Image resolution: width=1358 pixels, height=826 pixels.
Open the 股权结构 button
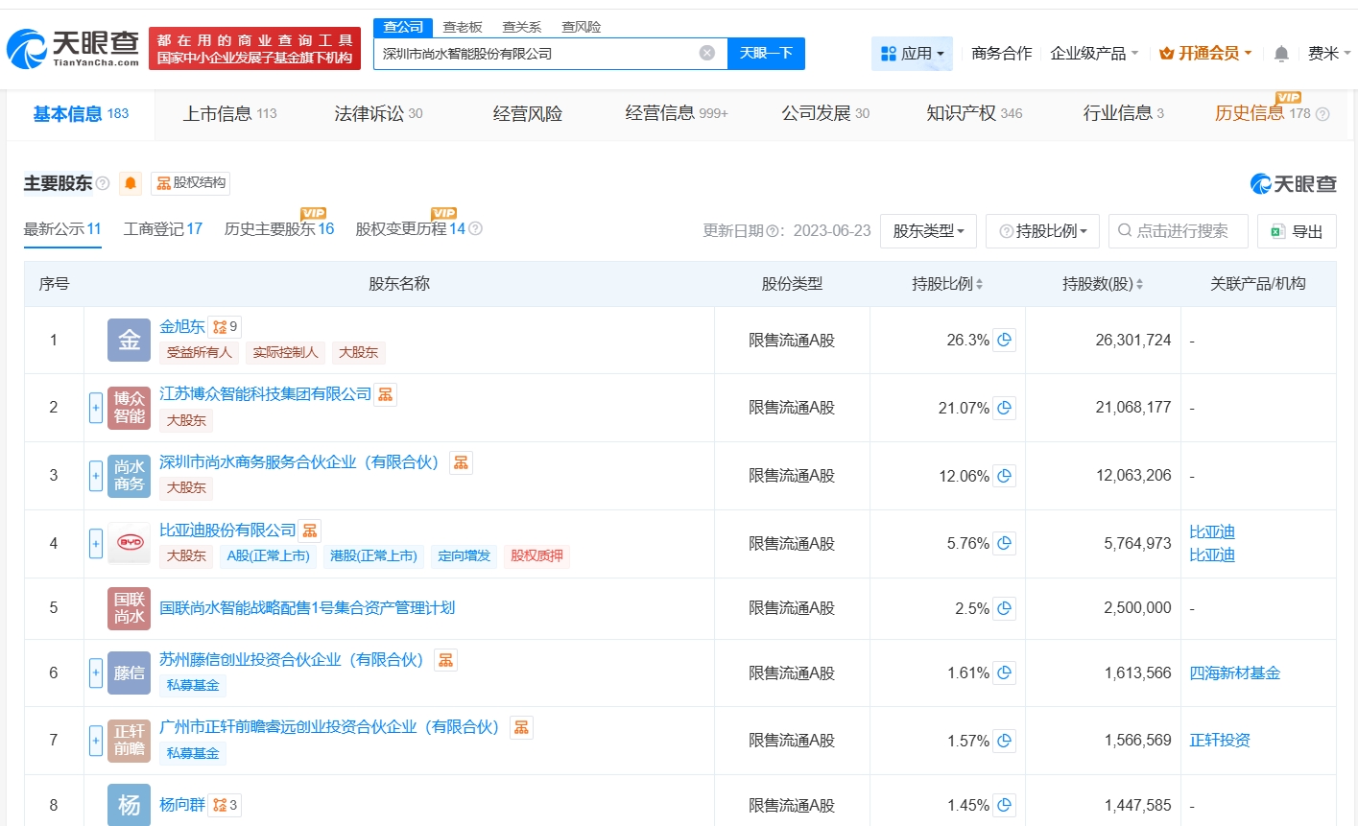pyautogui.click(x=191, y=183)
